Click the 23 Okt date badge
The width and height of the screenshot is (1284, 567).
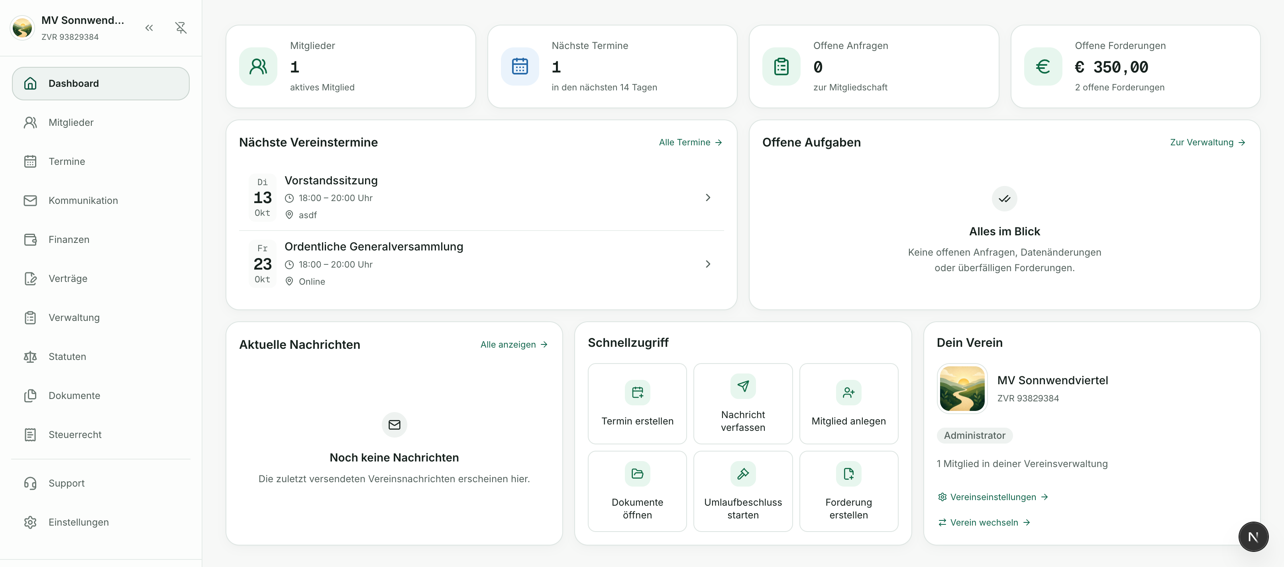(x=262, y=264)
